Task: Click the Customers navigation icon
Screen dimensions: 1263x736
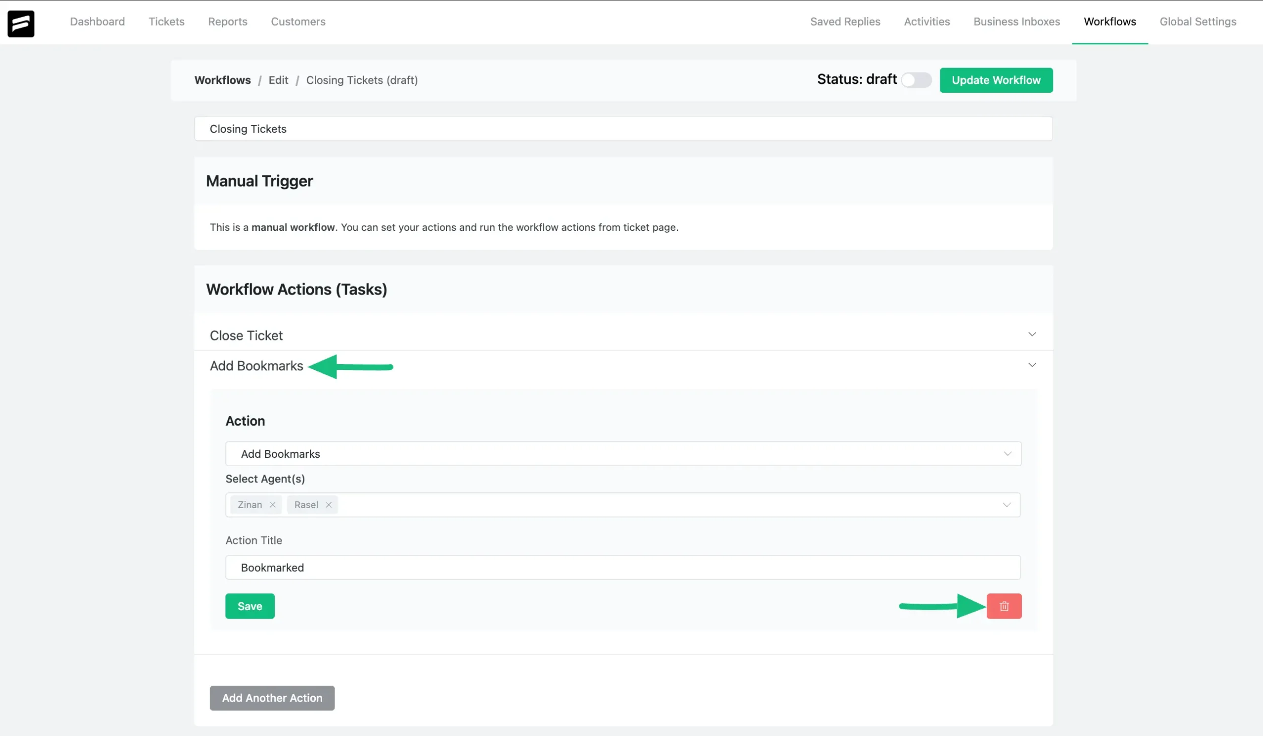Action: tap(298, 22)
